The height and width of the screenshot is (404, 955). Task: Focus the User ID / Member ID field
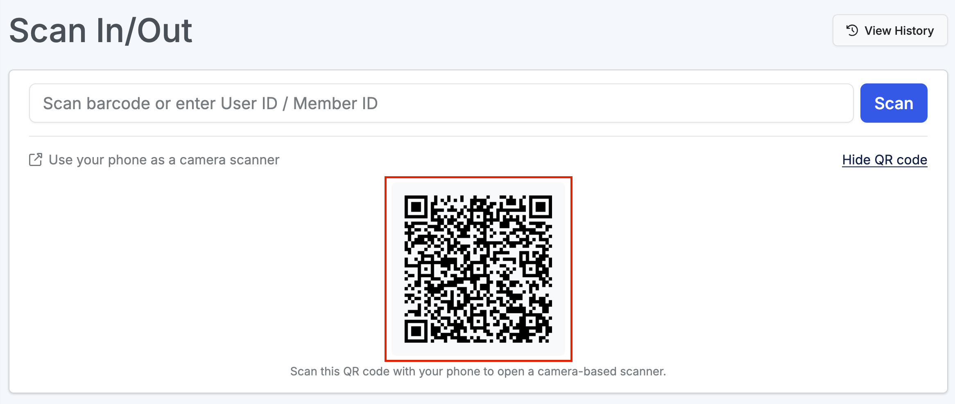pyautogui.click(x=441, y=103)
